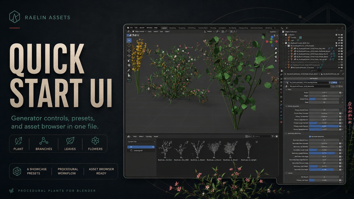Expand the Camera item in the outliner
Image resolution: width=354 pixels, height=199 pixels.
pos(286,38)
